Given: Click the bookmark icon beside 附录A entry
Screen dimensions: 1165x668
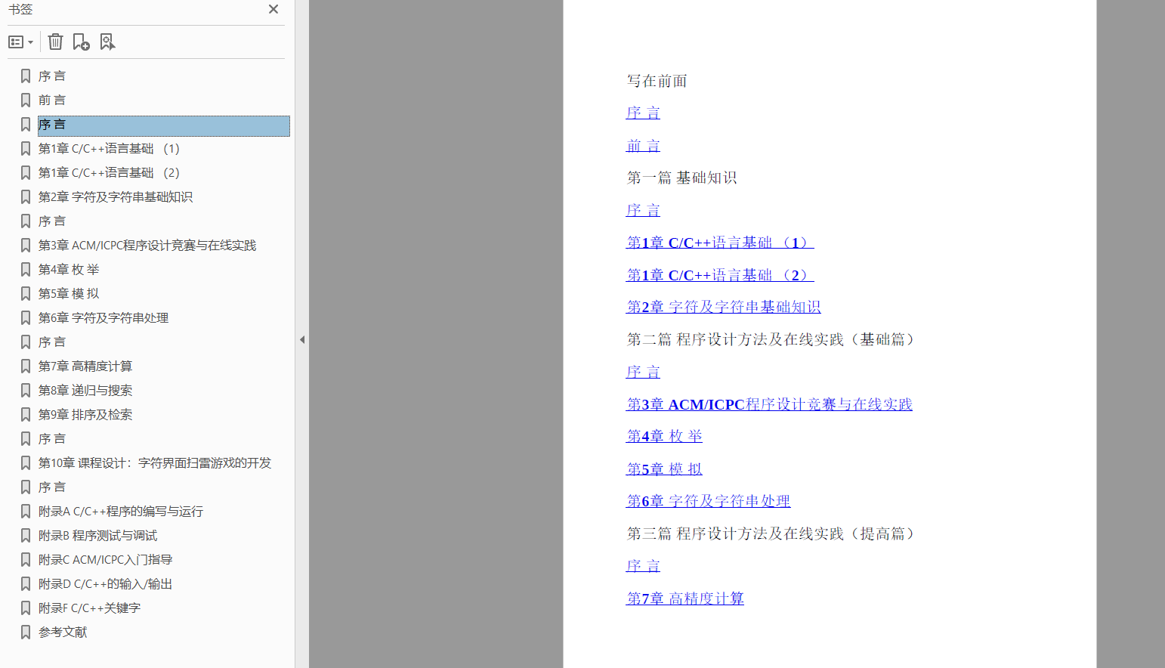Looking at the screenshot, I should [x=25, y=511].
